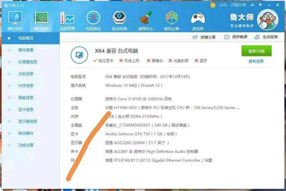The image size is (286, 191).
Task: Launch the 性能测试 performance test
Action: click(x=93, y=21)
